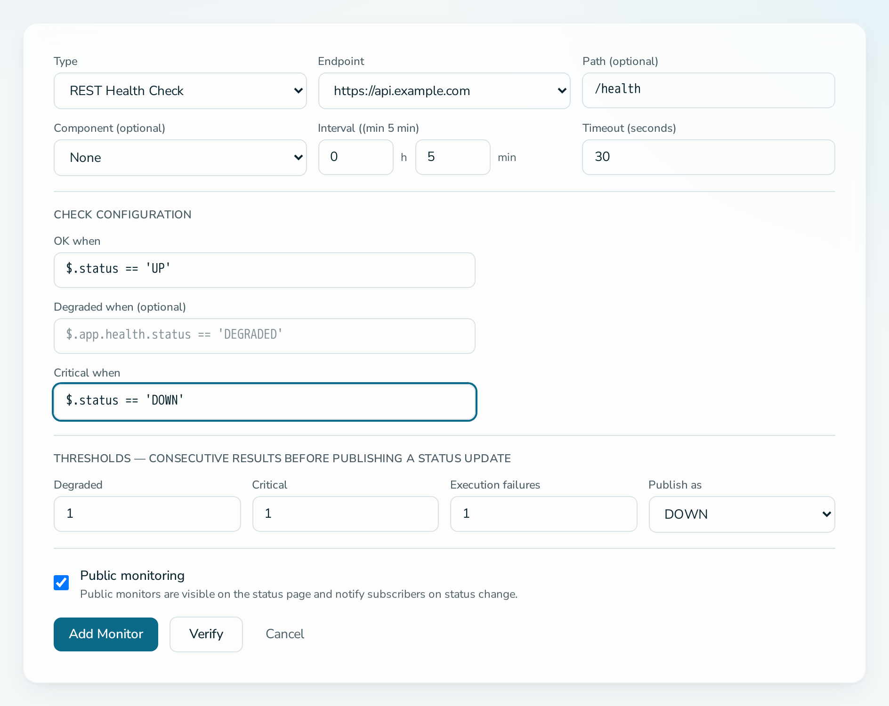Focus the Interval minutes field

click(x=453, y=157)
